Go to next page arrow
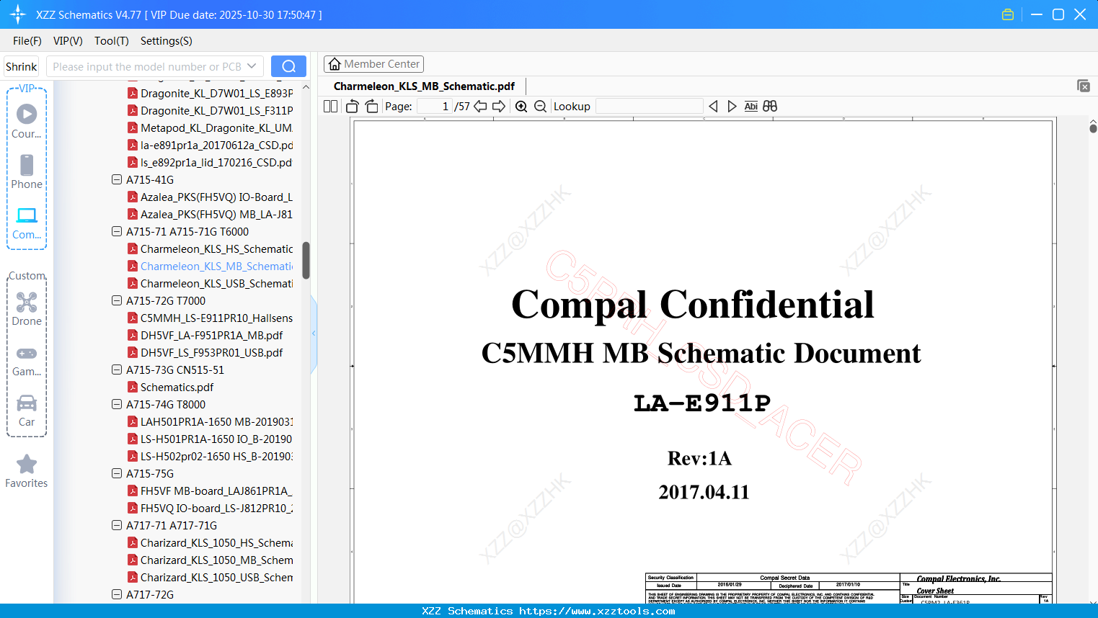 pyautogui.click(x=499, y=107)
